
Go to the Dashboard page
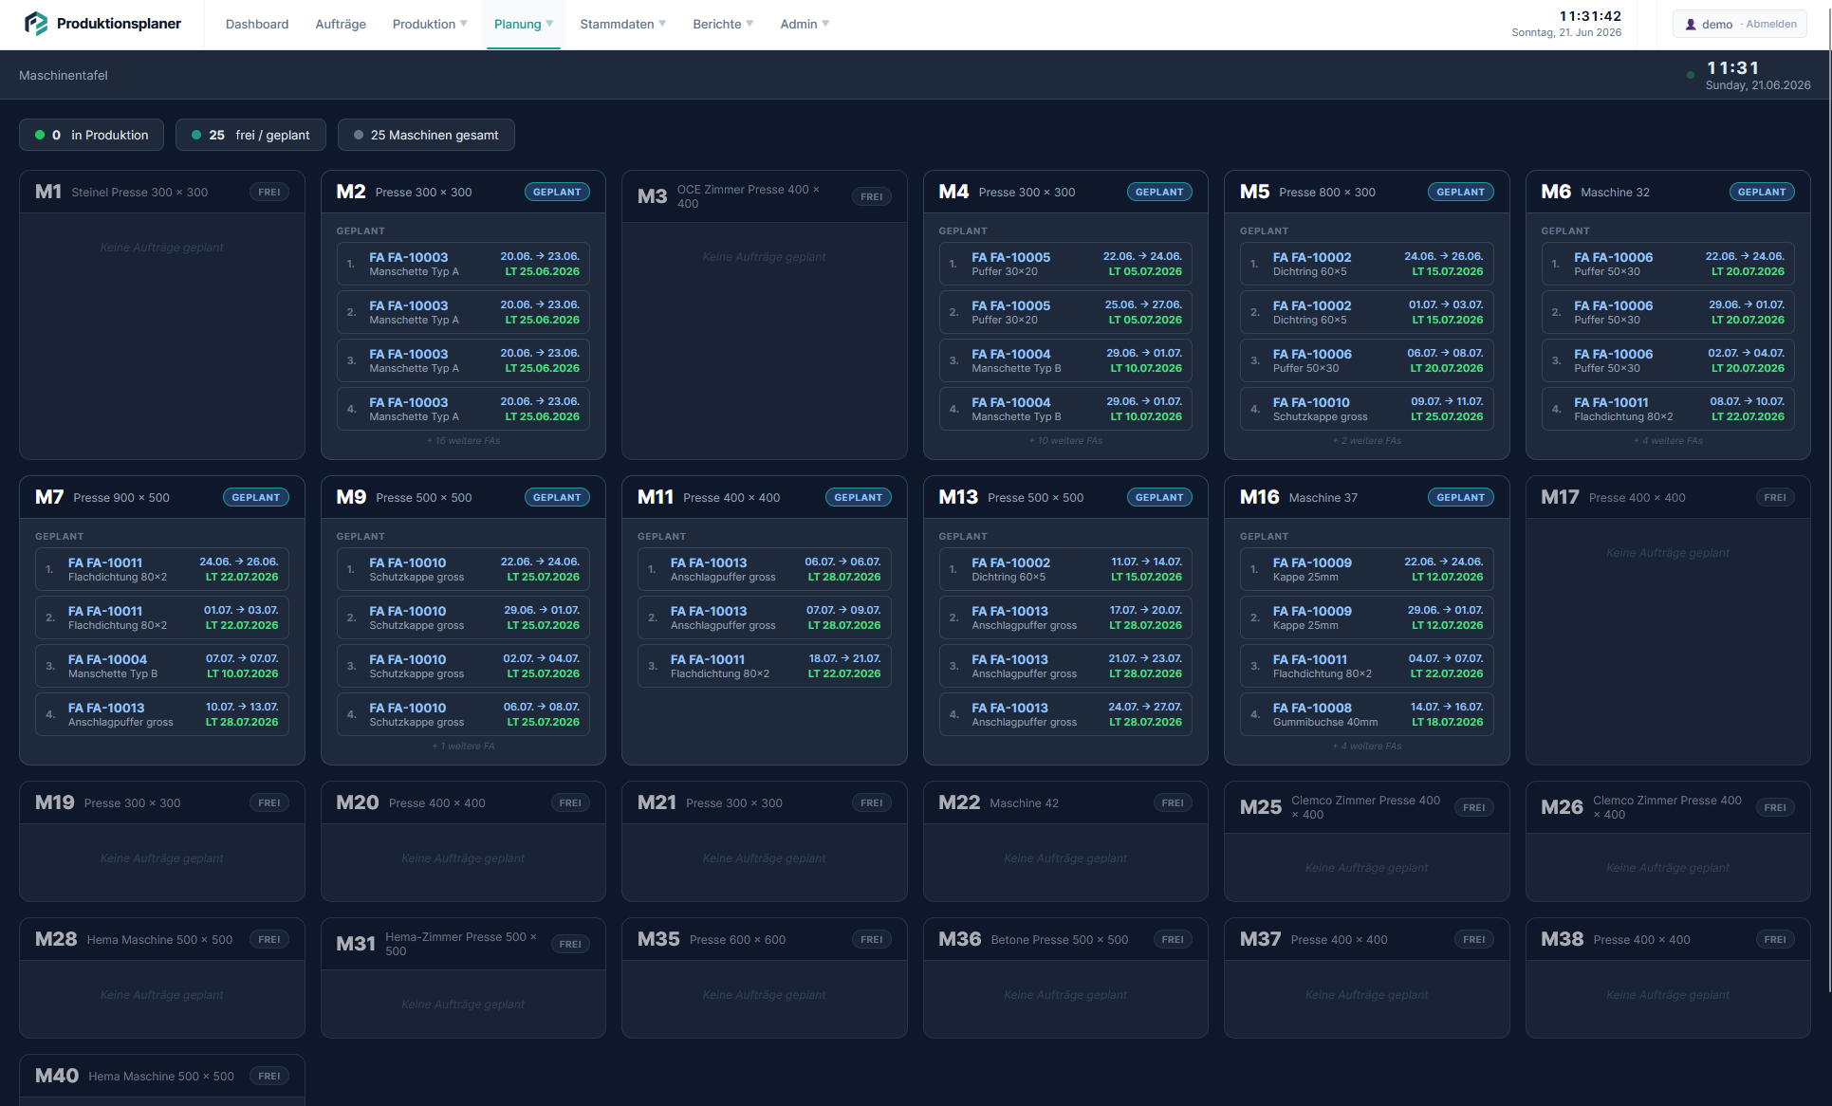coord(257,25)
